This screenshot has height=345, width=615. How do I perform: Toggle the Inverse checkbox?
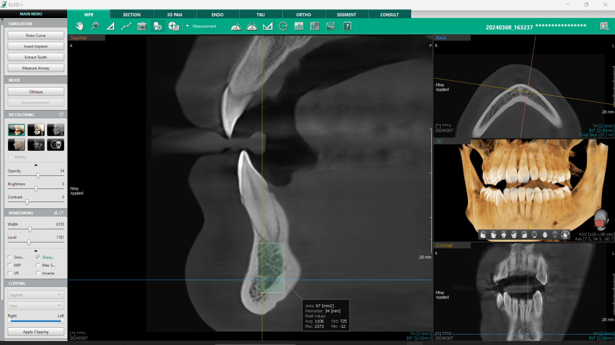click(x=38, y=273)
